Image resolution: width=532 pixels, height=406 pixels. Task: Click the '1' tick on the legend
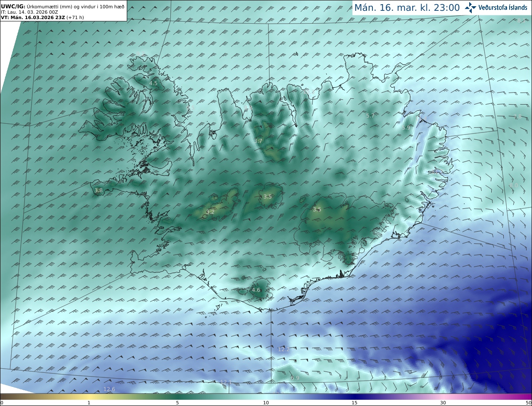[89, 403]
